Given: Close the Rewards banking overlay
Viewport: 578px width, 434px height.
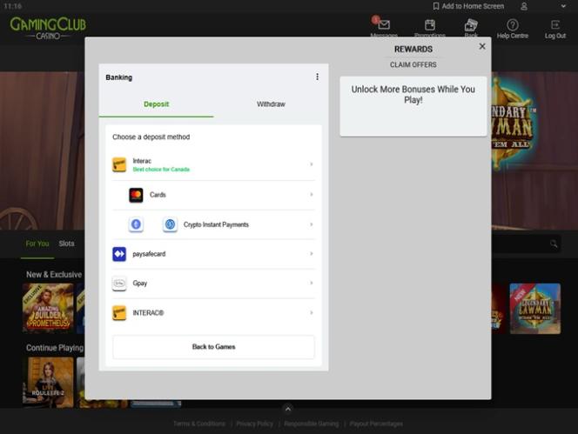Looking at the screenshot, I should (482, 46).
